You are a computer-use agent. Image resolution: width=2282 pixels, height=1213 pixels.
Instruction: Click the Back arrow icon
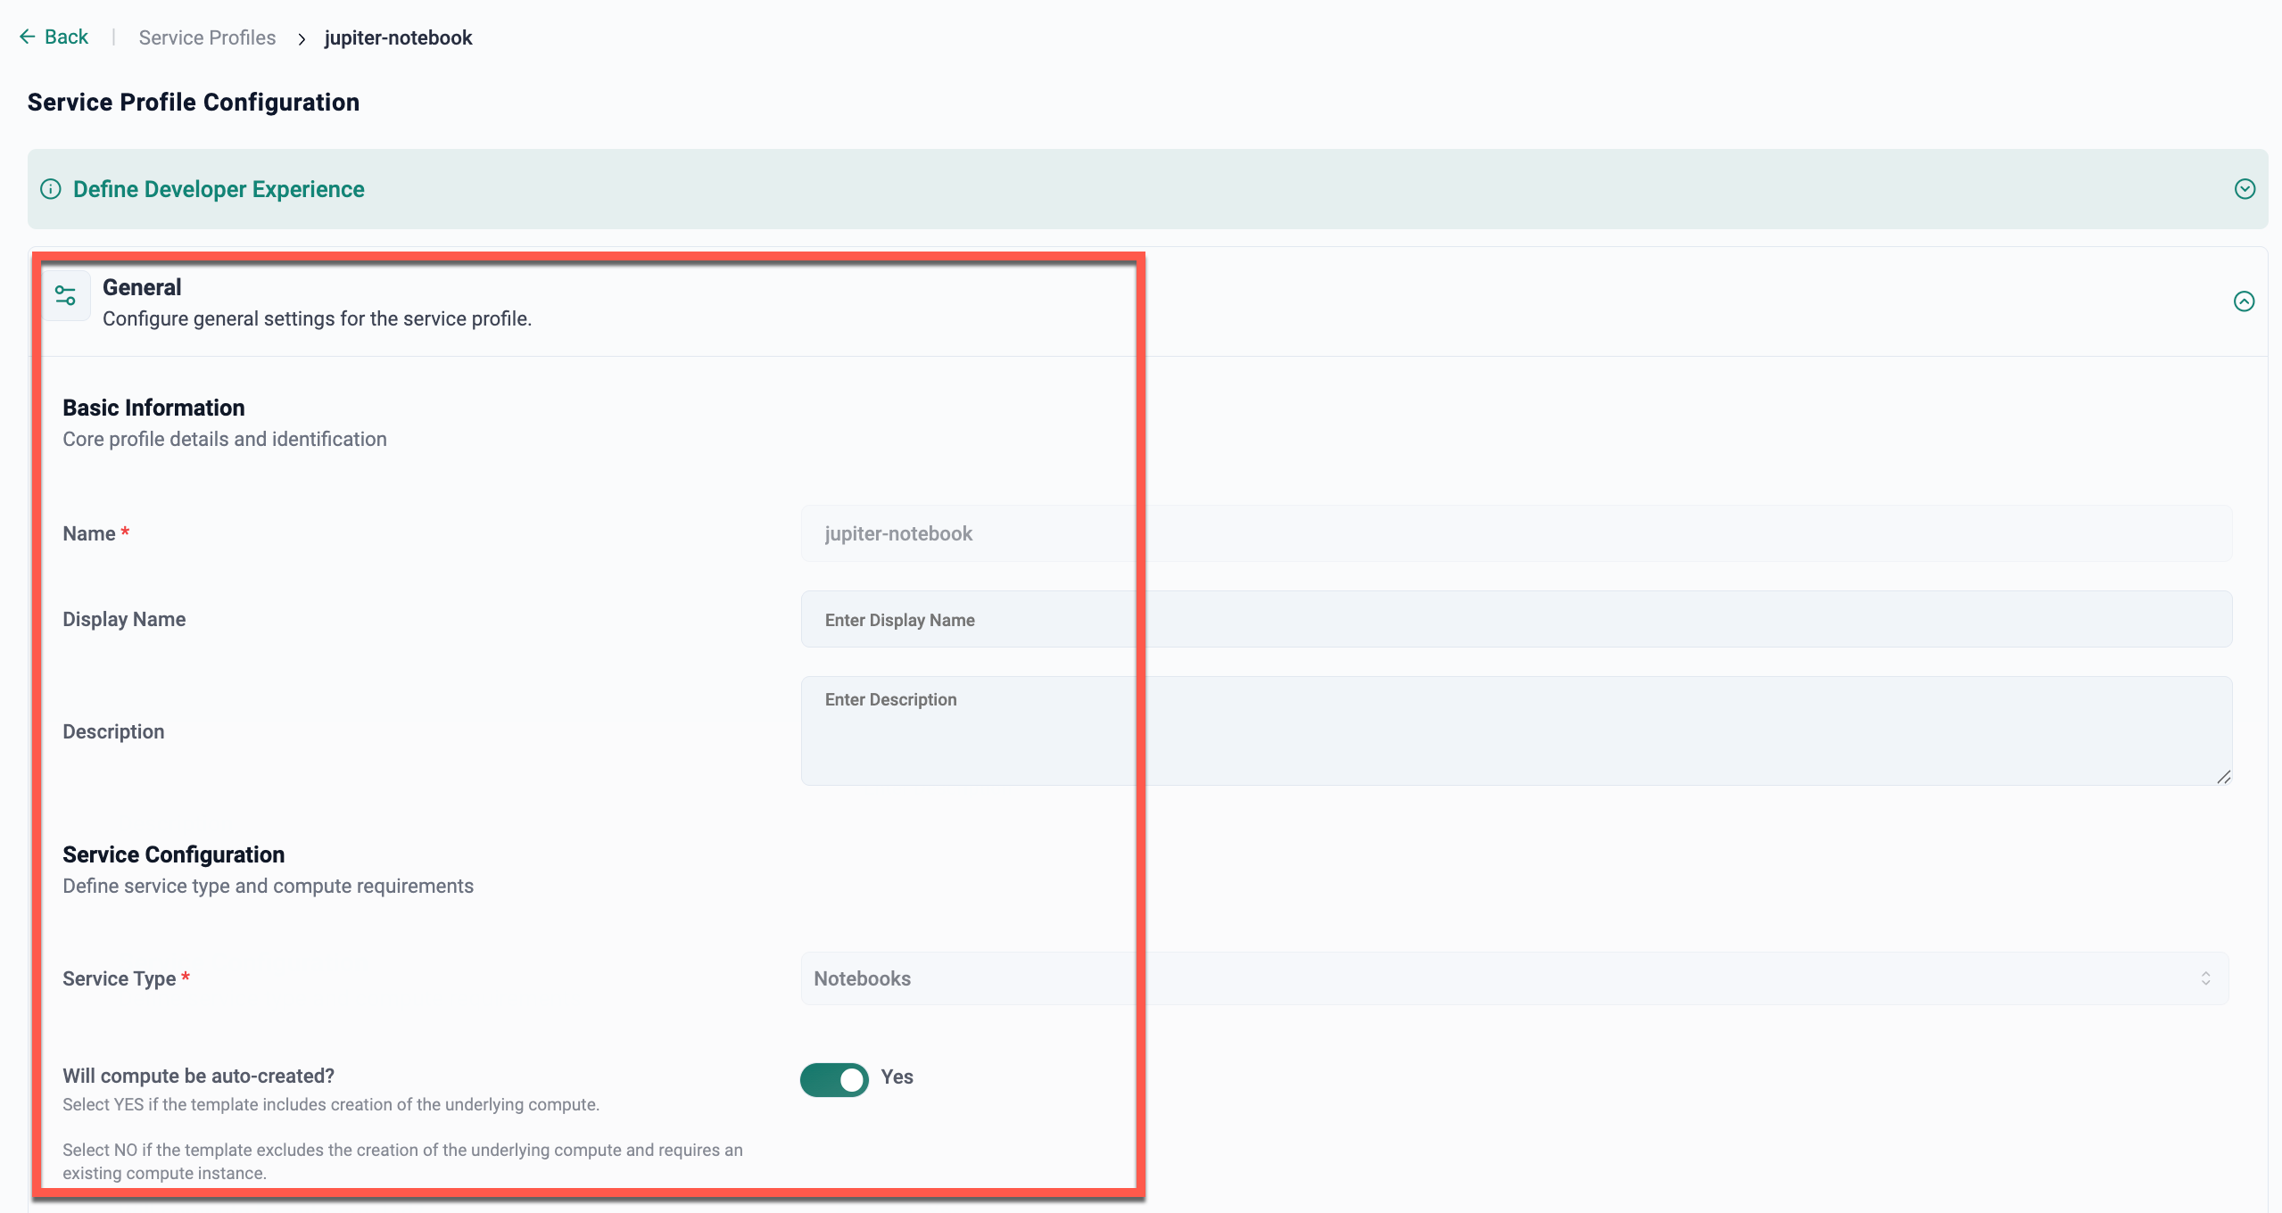point(27,37)
